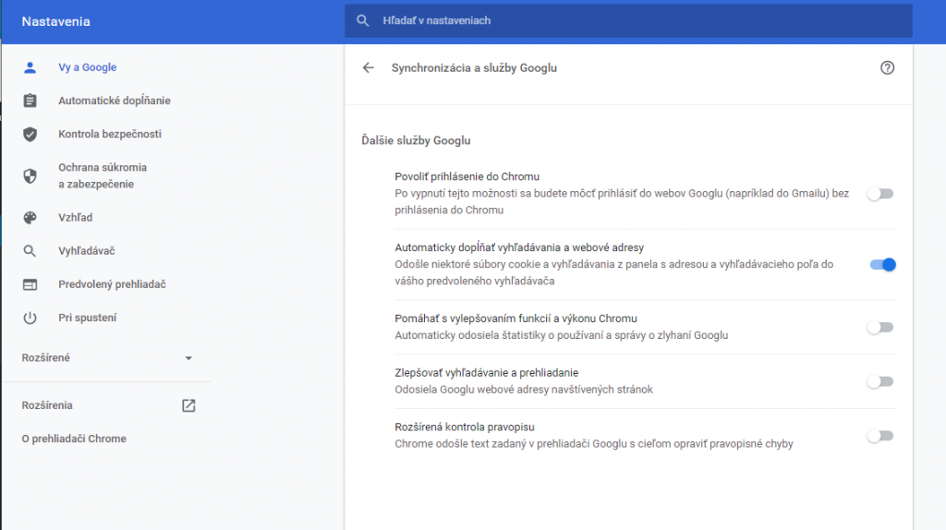
Task: Open help with the question mark icon
Action: (887, 67)
